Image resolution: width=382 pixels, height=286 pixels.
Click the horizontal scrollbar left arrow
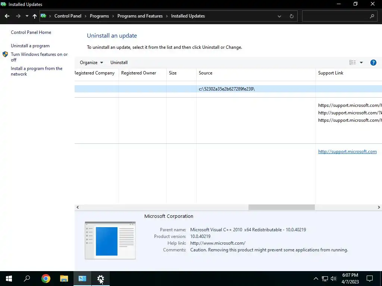tap(78, 207)
